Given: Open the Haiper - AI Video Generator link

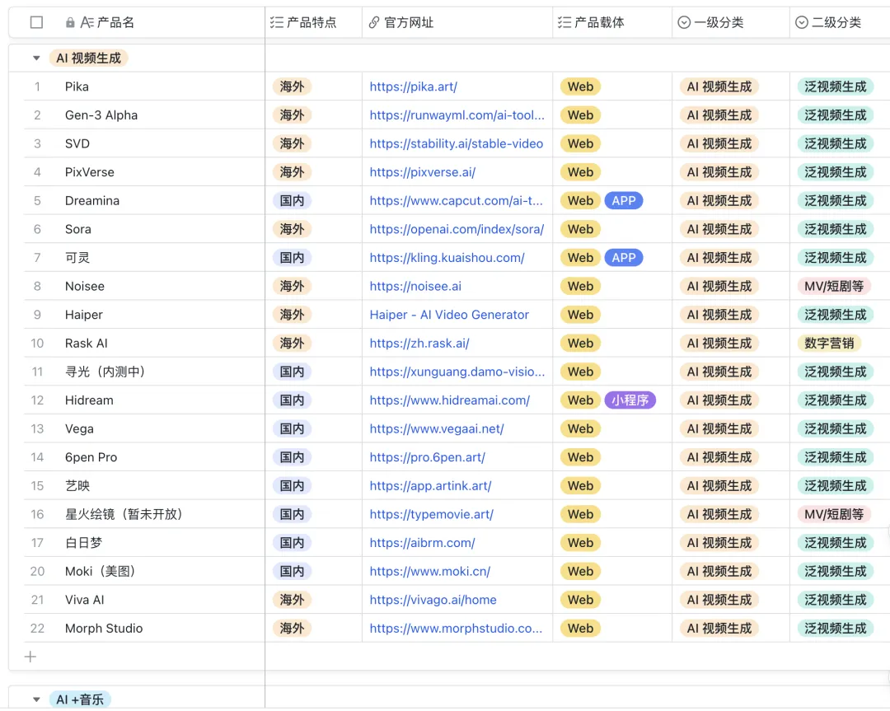Looking at the screenshot, I should click(449, 315).
